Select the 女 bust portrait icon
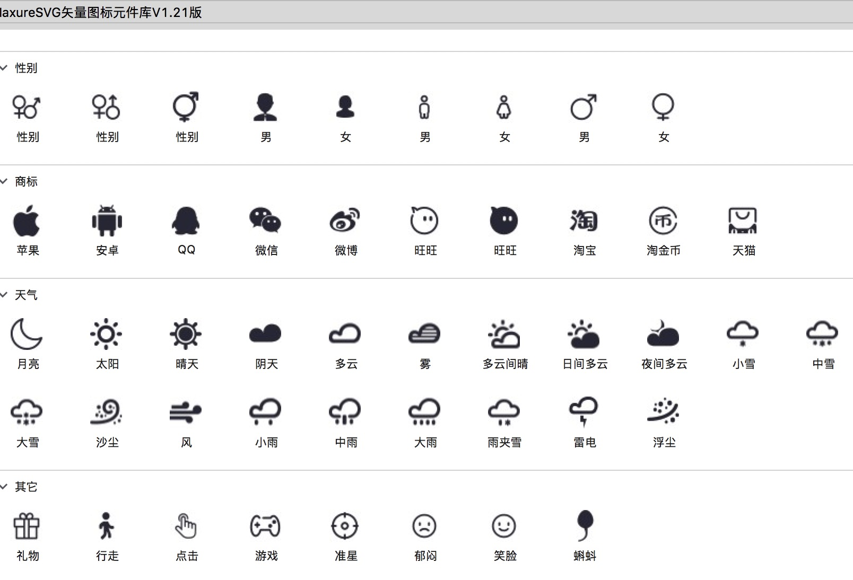The height and width of the screenshot is (580, 853). click(x=345, y=107)
